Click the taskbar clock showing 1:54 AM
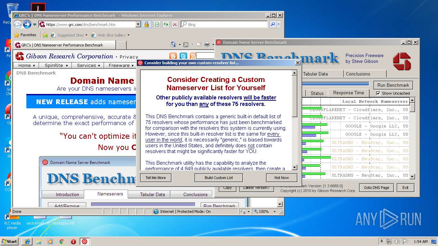Image resolution: width=438 pixels, height=246 pixels. coord(421,242)
